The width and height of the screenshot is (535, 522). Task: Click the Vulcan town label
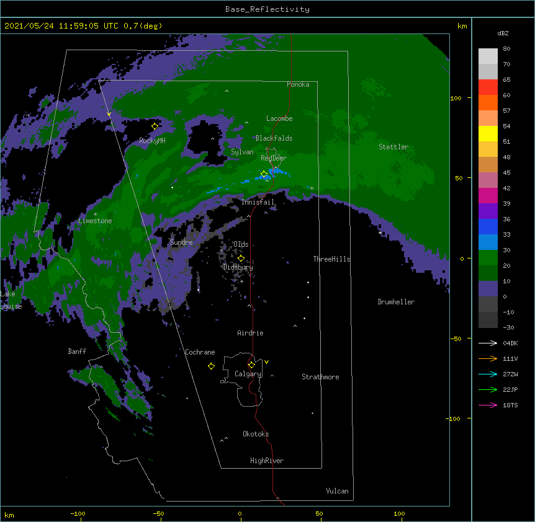click(x=337, y=491)
